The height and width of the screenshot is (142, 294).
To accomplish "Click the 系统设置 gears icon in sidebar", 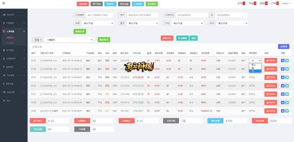I will 4,92.
